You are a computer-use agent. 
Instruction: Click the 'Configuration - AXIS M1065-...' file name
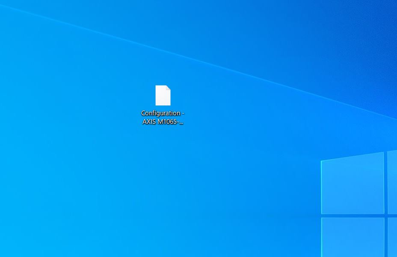click(163, 117)
